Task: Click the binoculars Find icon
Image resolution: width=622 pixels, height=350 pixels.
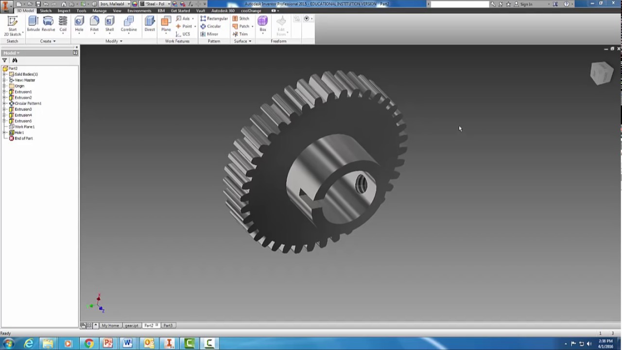Action: pyautogui.click(x=15, y=60)
